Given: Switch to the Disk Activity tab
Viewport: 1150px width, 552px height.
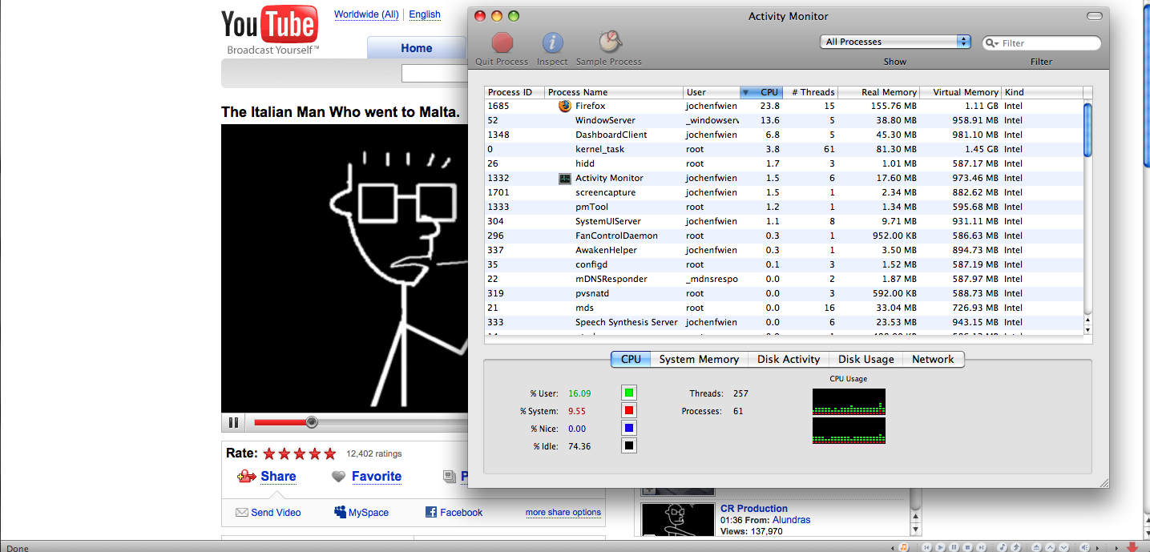Looking at the screenshot, I should pos(789,359).
